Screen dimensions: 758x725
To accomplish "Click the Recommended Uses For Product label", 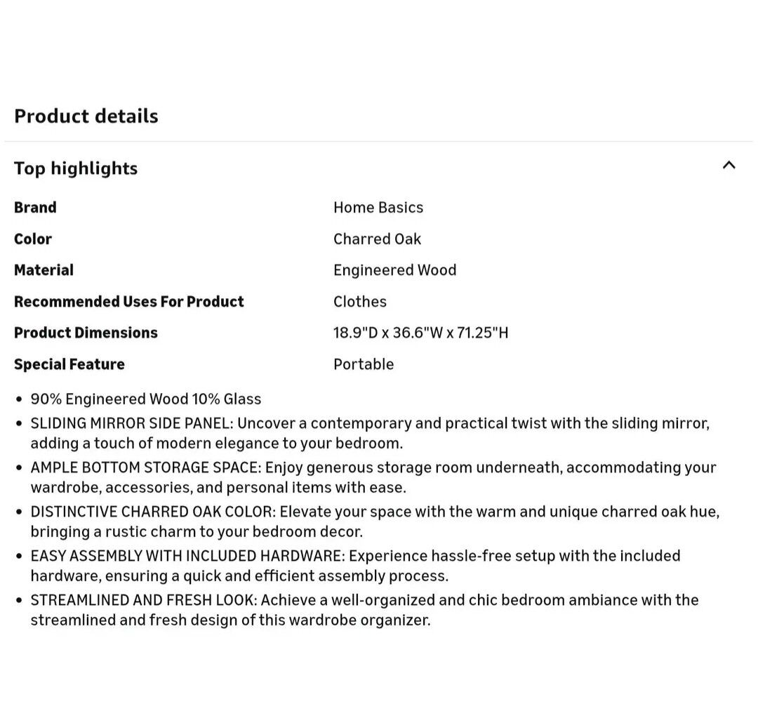I will (129, 302).
